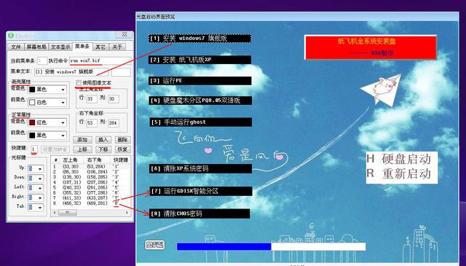The height and width of the screenshot is (266, 466).
Task: Switch to the 文件 tab
Action: (x=16, y=47)
